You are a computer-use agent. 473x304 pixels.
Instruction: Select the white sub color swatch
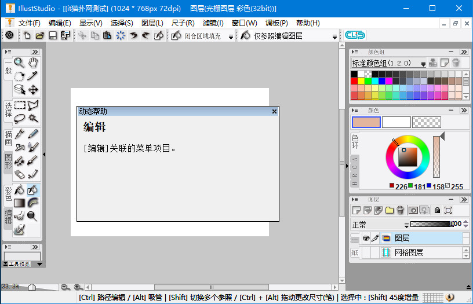[x=396, y=122]
